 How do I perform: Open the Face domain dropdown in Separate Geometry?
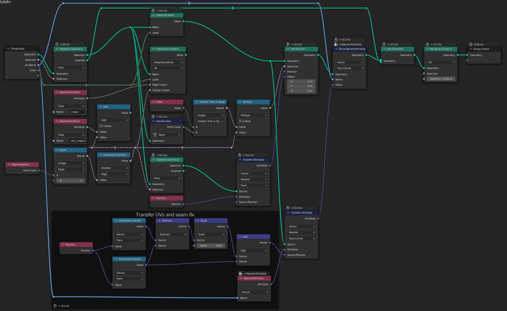coord(71,67)
